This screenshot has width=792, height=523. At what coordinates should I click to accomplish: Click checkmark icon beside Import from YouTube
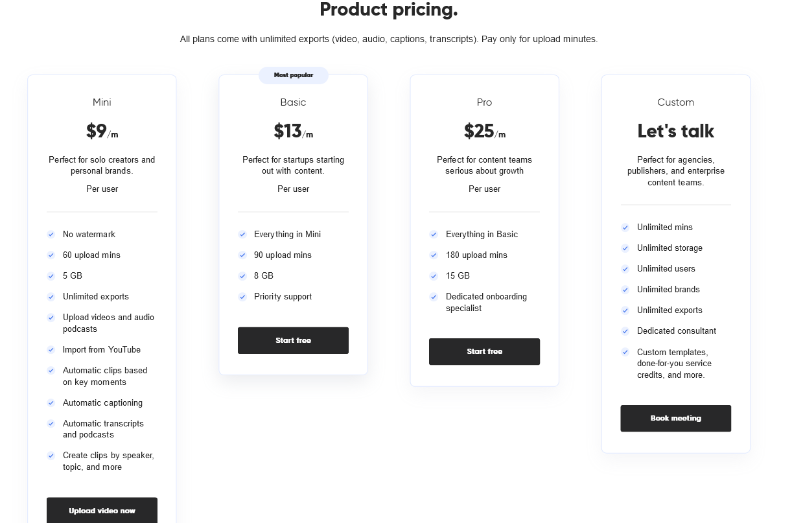[x=51, y=350]
